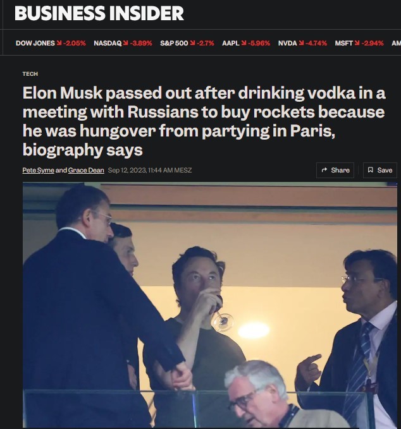Image resolution: width=401 pixels, height=429 pixels.
Task: Select the NASDAQ ticker item
Action: [x=123, y=43]
